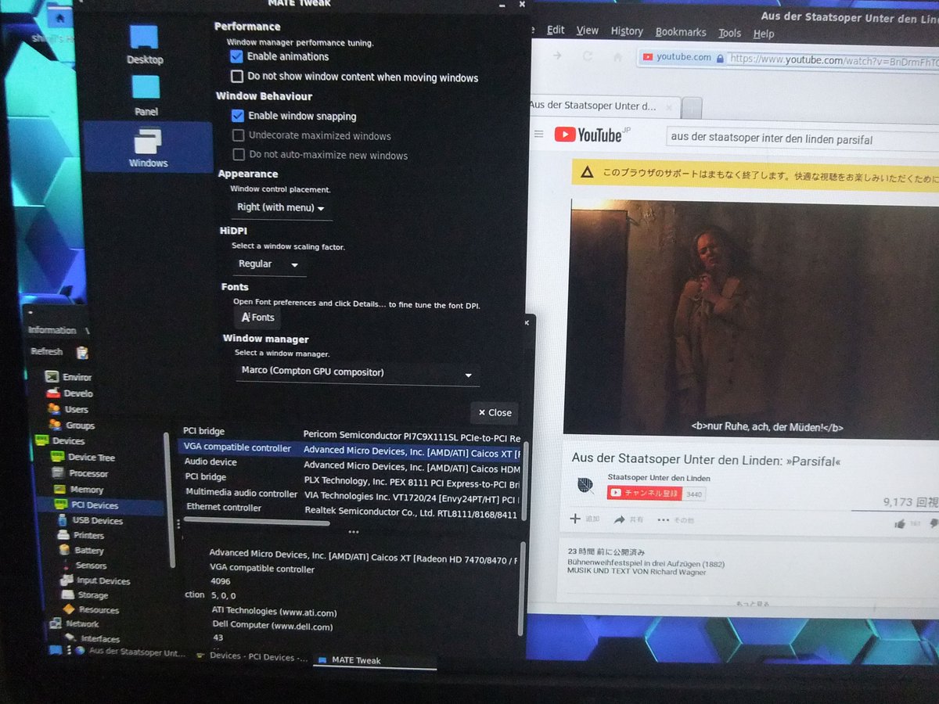Switch to MATE Tweak in the taskbar

tap(374, 660)
